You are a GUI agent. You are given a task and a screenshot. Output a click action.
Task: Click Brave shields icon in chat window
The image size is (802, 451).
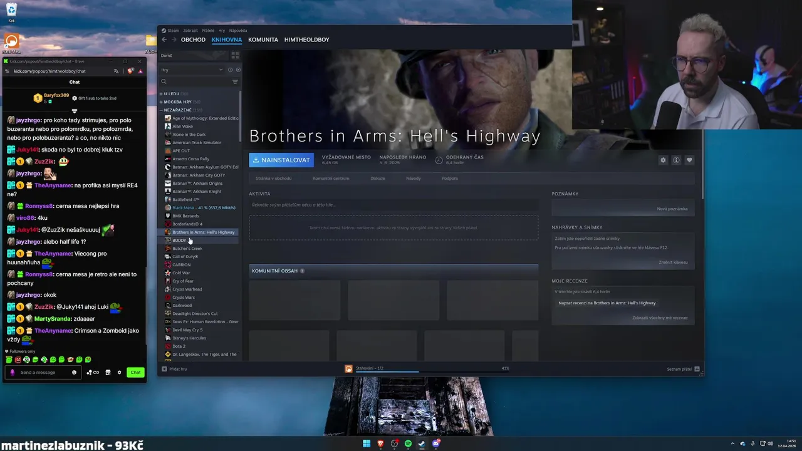[x=130, y=71]
